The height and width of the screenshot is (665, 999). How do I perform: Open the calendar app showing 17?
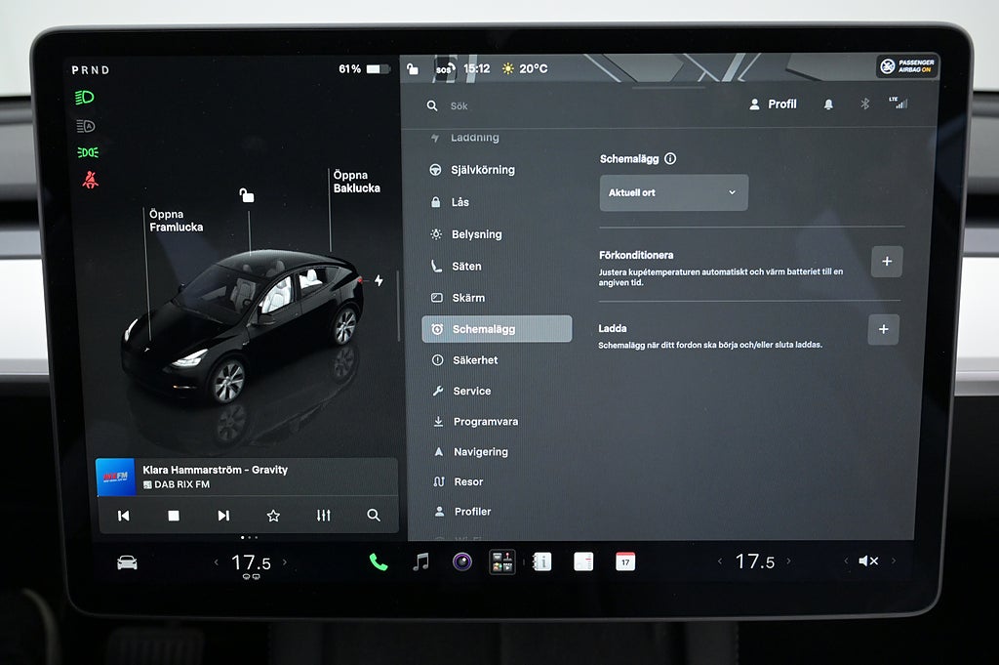625,561
